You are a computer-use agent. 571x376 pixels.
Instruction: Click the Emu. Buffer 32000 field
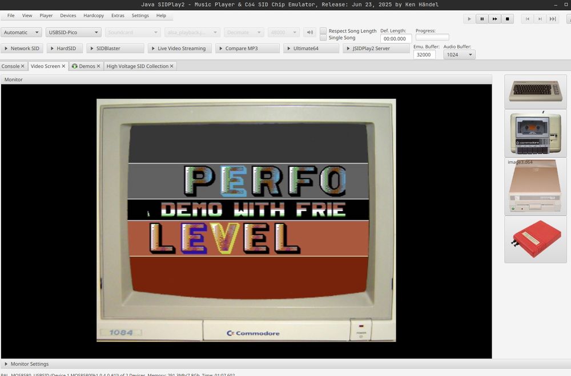424,55
